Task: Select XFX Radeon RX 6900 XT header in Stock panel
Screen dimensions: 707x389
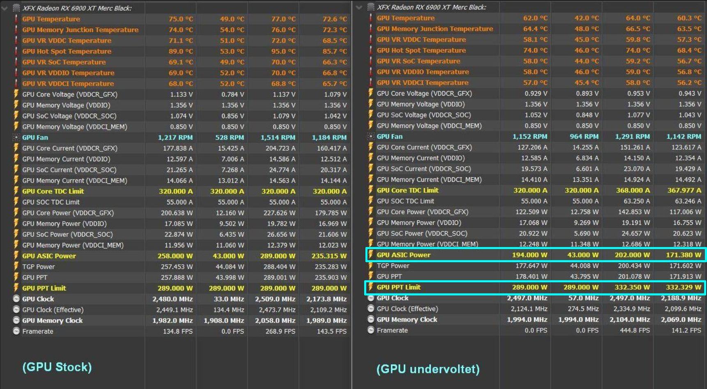Action: [x=77, y=8]
